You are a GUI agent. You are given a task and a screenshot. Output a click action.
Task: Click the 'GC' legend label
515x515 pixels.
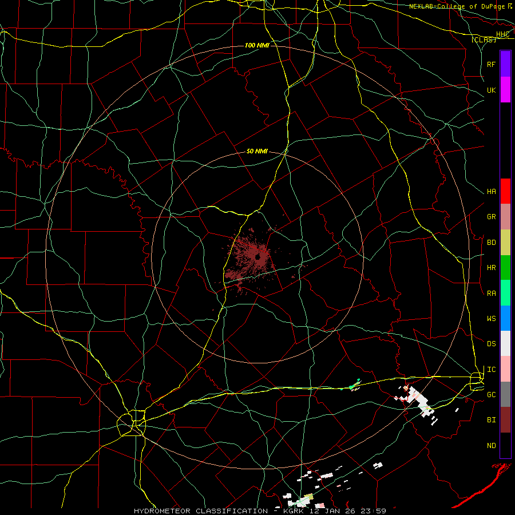coord(492,395)
